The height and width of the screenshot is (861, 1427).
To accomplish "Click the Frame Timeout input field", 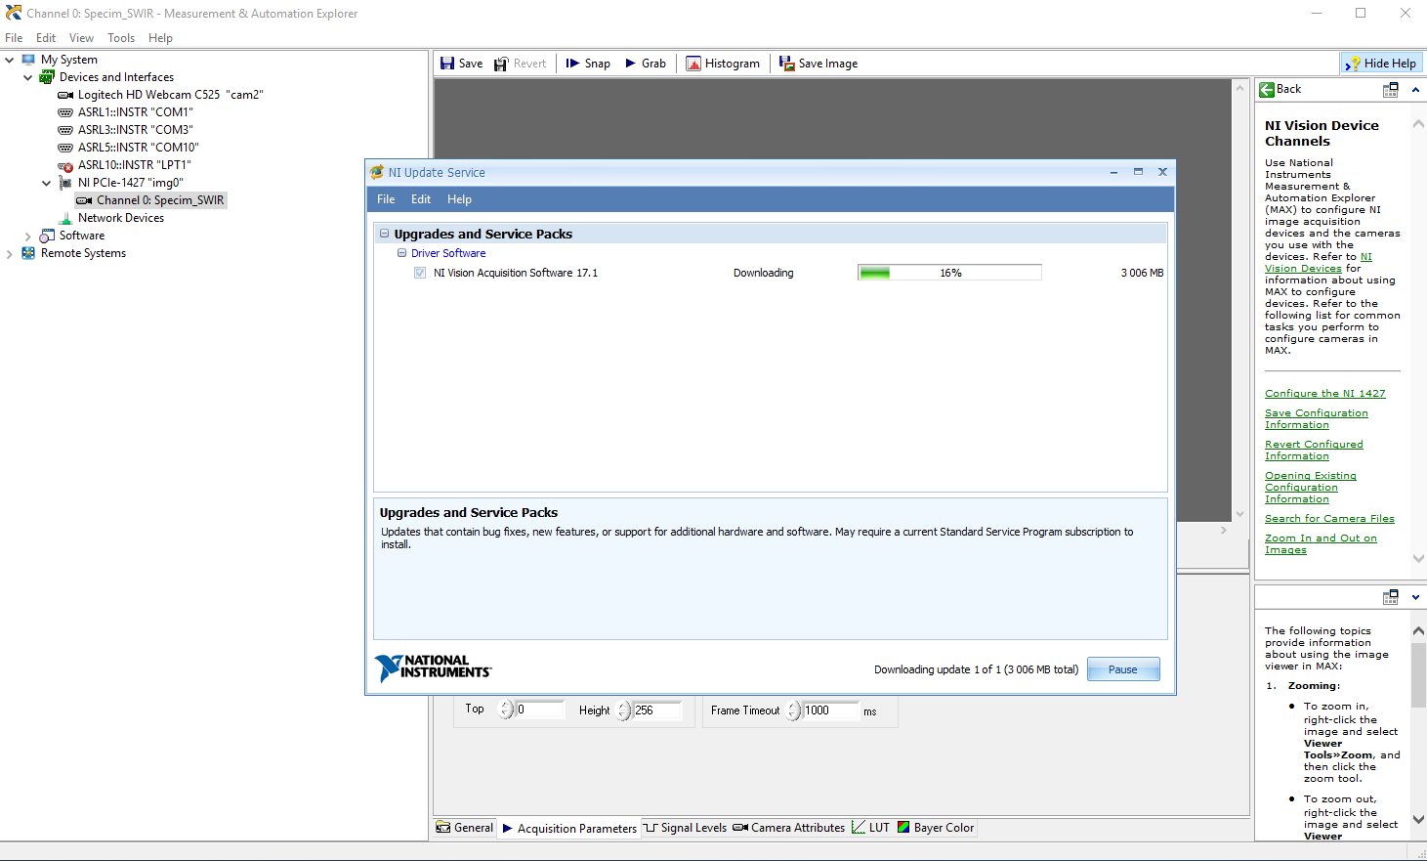I will [829, 710].
